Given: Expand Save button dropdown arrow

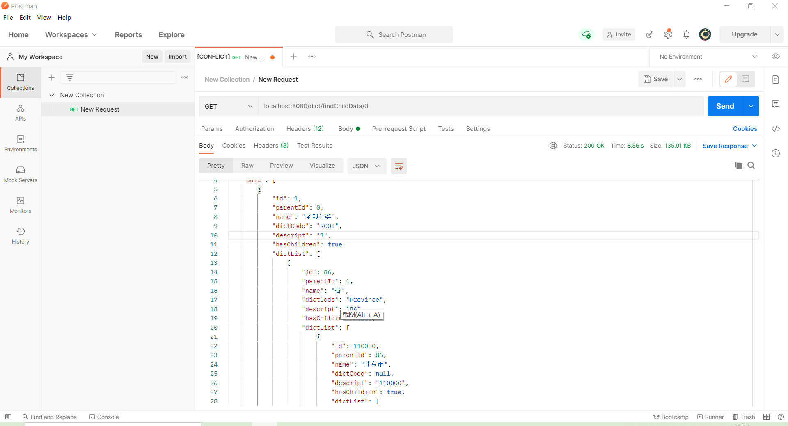Looking at the screenshot, I should 680,79.
